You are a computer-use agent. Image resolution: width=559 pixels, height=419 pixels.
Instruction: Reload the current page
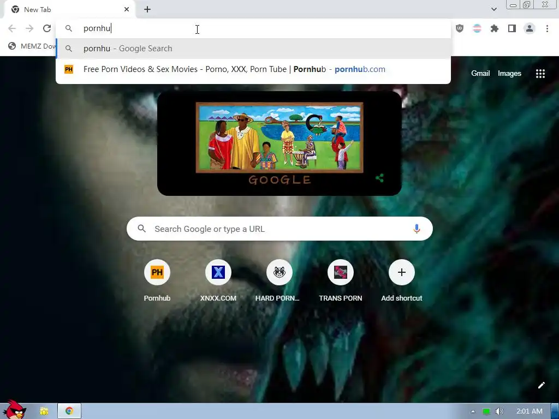47,28
